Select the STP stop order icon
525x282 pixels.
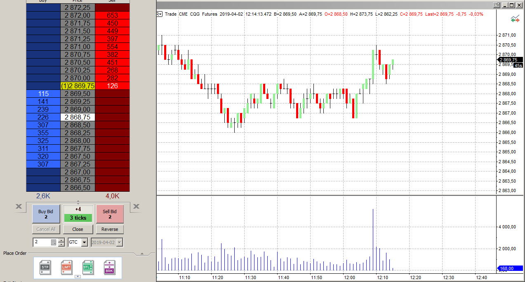tap(45, 267)
